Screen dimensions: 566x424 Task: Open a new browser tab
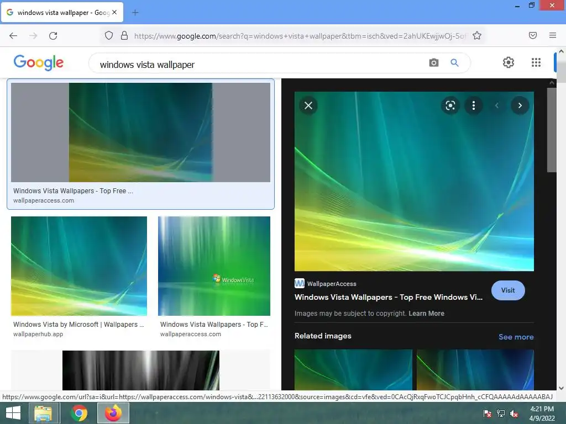tap(135, 13)
